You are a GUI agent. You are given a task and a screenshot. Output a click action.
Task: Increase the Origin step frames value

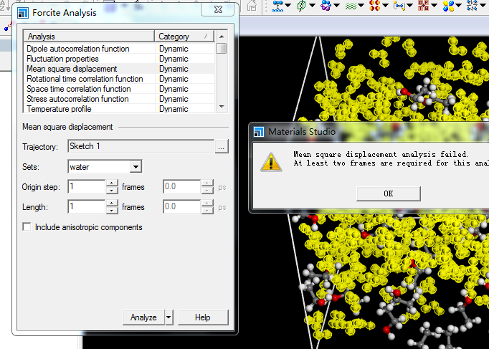pos(112,183)
